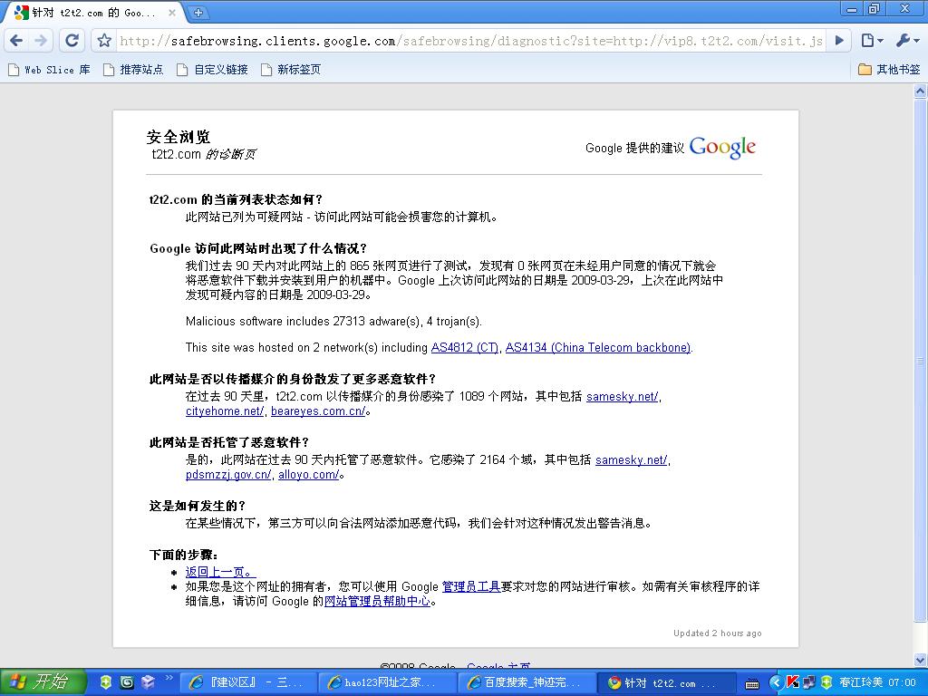Click the Google logo
This screenshot has width=928, height=696.
(722, 147)
